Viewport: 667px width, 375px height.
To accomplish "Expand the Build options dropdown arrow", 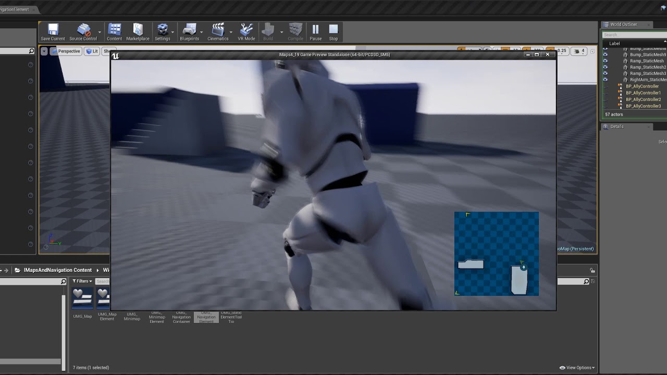I will pos(281,32).
